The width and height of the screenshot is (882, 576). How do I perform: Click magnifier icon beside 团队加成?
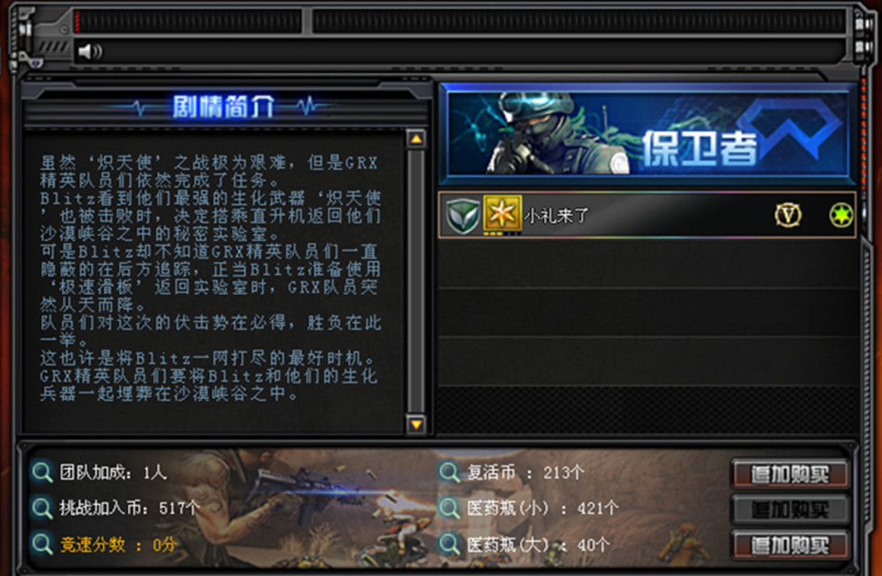(x=41, y=472)
